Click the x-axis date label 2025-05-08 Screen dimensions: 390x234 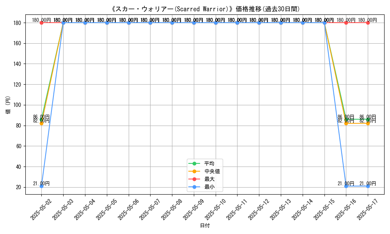click(x=172, y=209)
